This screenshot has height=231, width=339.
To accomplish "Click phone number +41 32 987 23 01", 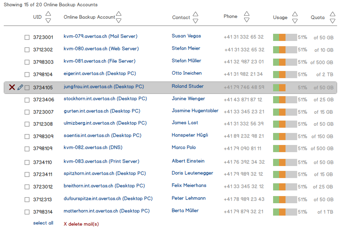I will [243, 62].
